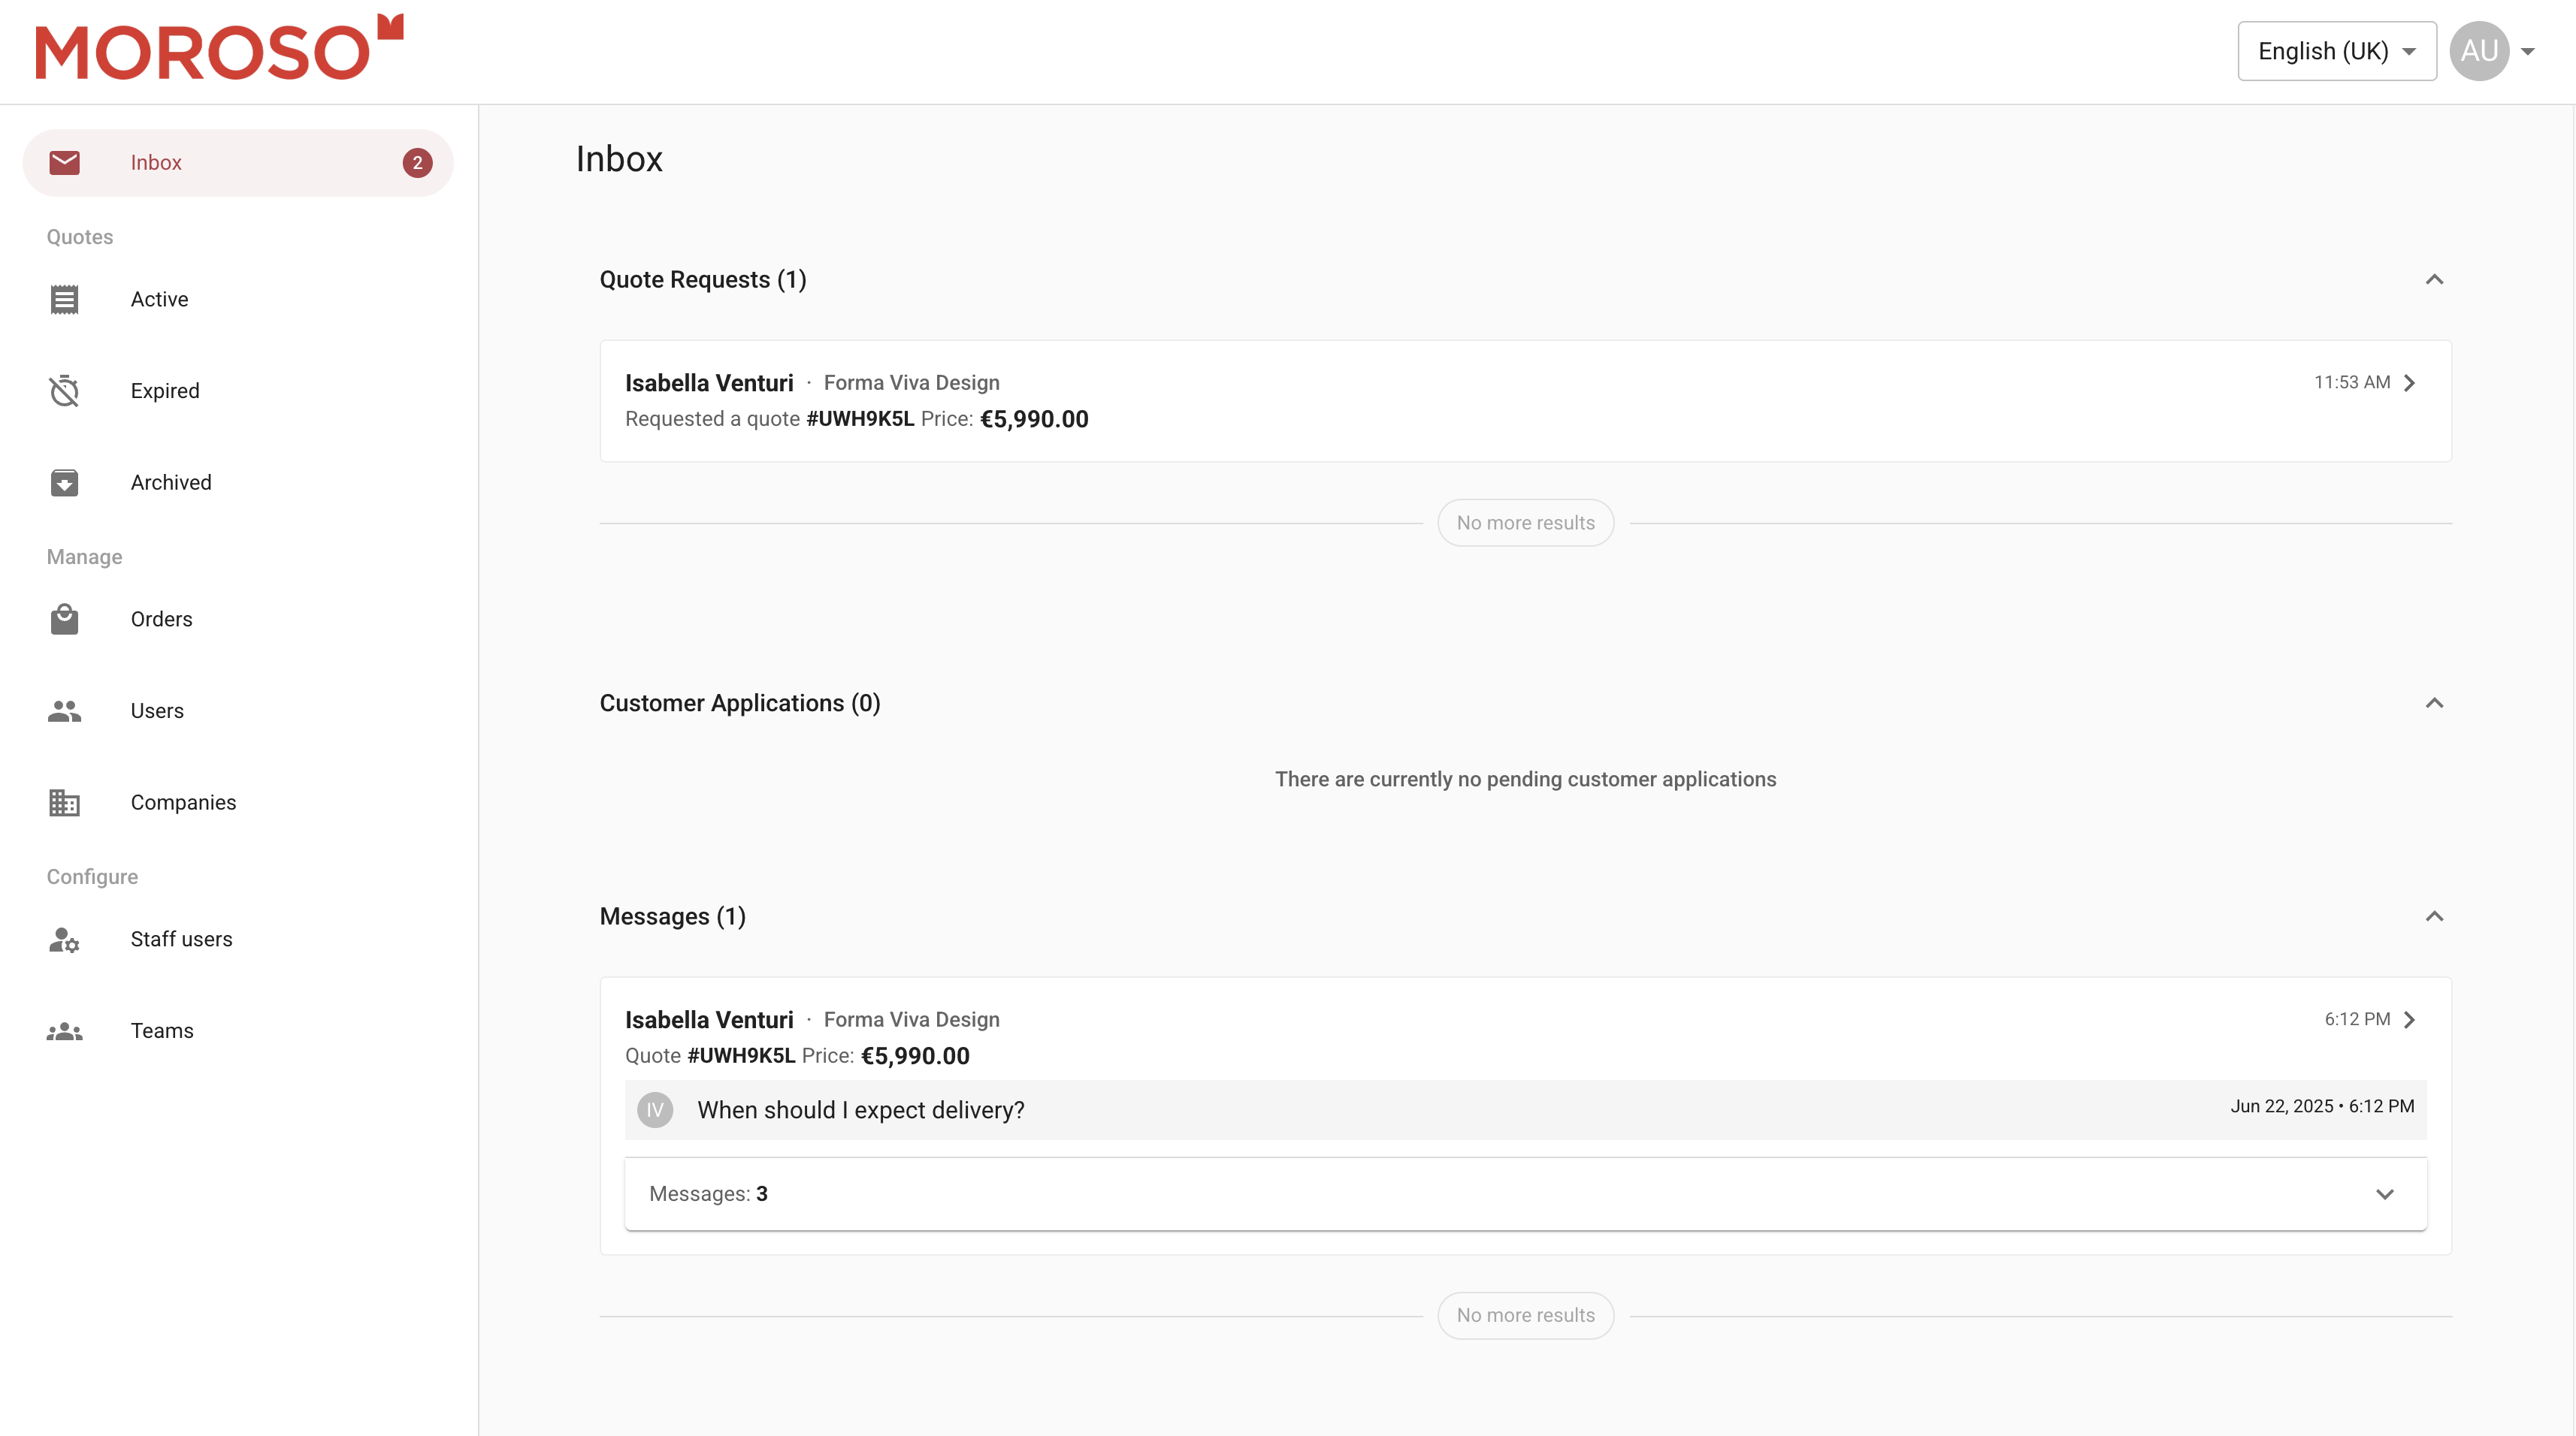Screen dimensions: 2576x1436
Task: Click the Teams group icon
Action: 64,1031
